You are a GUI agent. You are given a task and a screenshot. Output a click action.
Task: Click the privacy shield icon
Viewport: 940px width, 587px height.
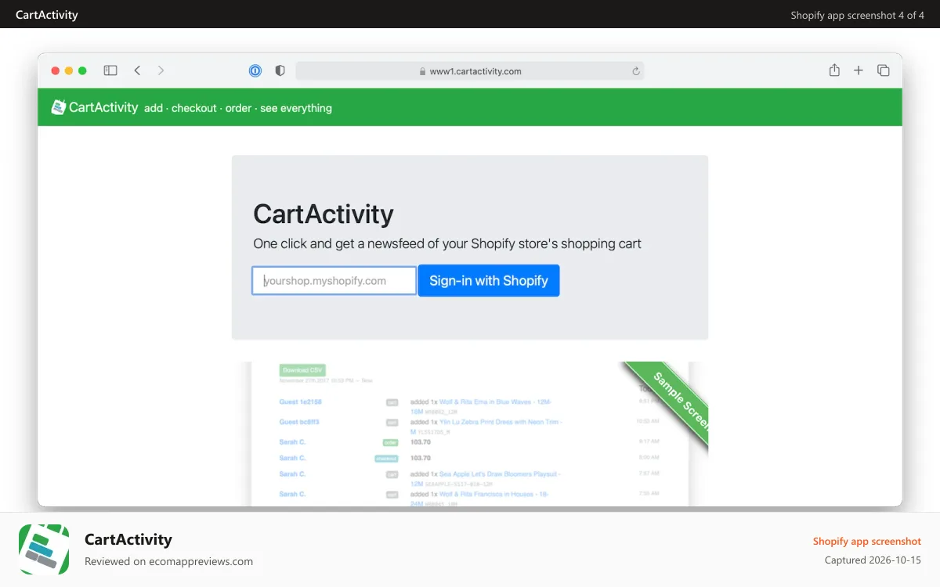pyautogui.click(x=280, y=70)
